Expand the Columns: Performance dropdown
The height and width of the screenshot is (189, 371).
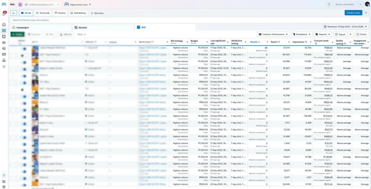click(x=273, y=34)
